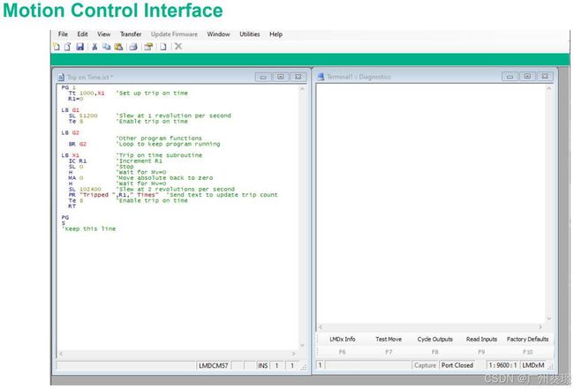Click the Update Firmware menu item
The image size is (574, 389).
174,34
